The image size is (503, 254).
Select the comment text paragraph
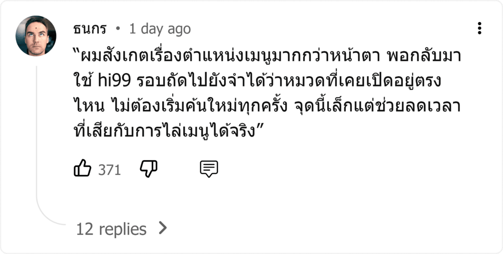click(x=267, y=93)
